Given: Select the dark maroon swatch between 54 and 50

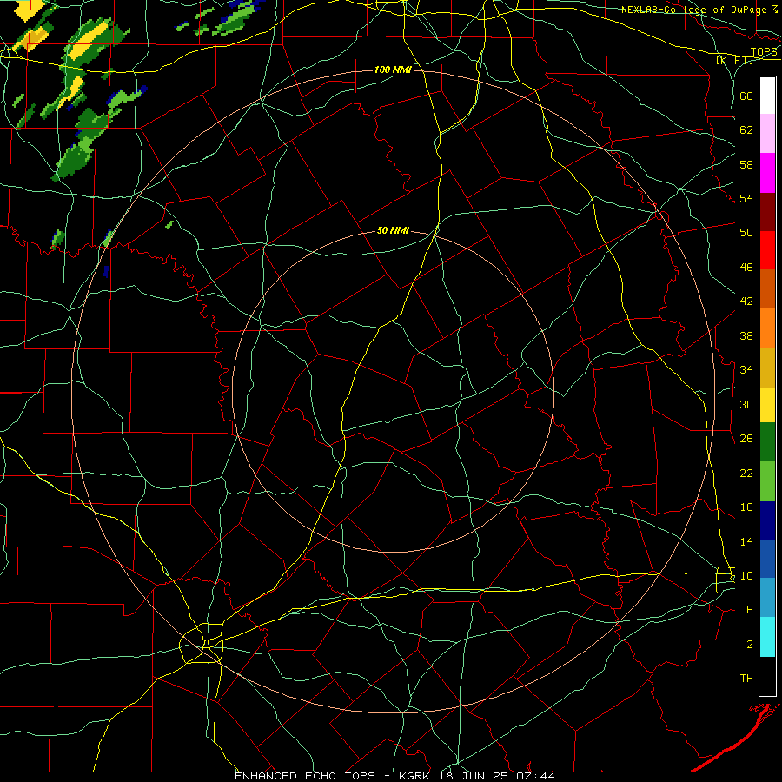Looking at the screenshot, I should coord(767,211).
